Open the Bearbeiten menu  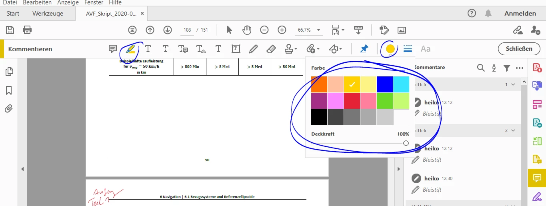click(x=37, y=2)
